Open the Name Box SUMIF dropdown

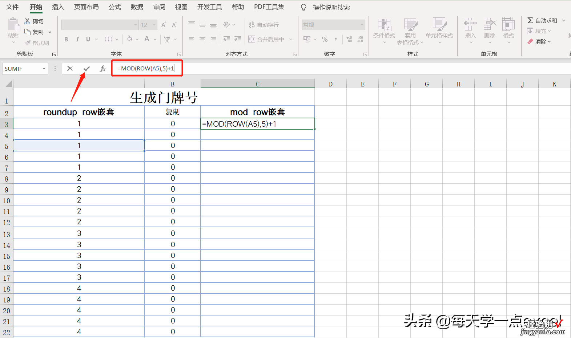click(44, 69)
